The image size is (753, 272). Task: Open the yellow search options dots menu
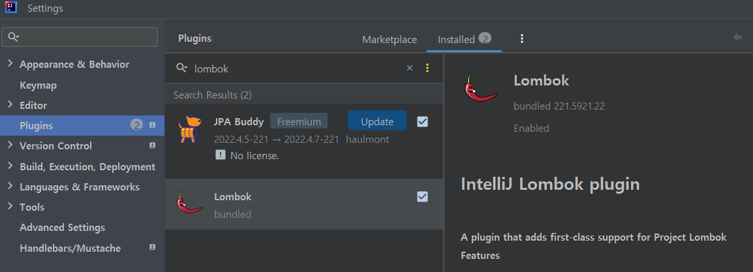427,68
